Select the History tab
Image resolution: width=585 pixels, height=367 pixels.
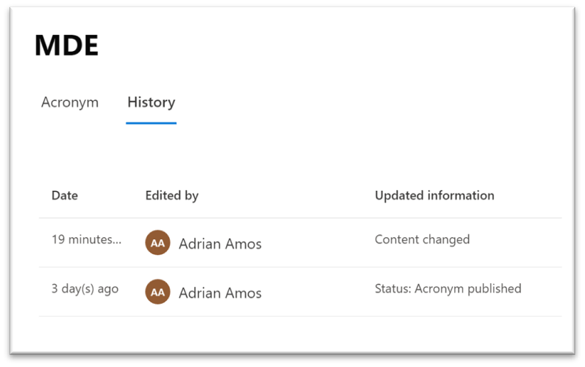pyautogui.click(x=151, y=102)
